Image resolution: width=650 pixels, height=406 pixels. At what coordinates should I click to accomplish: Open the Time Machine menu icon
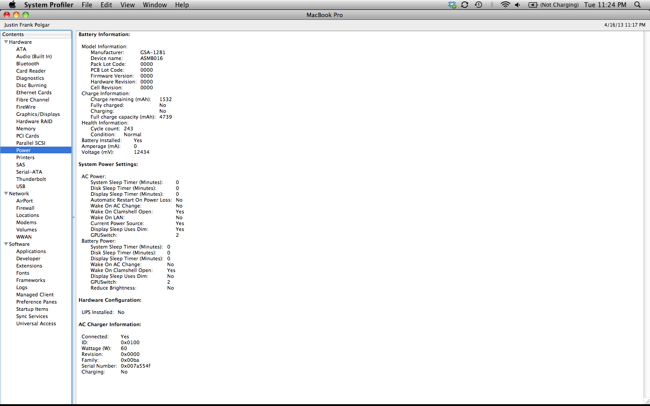click(x=478, y=5)
